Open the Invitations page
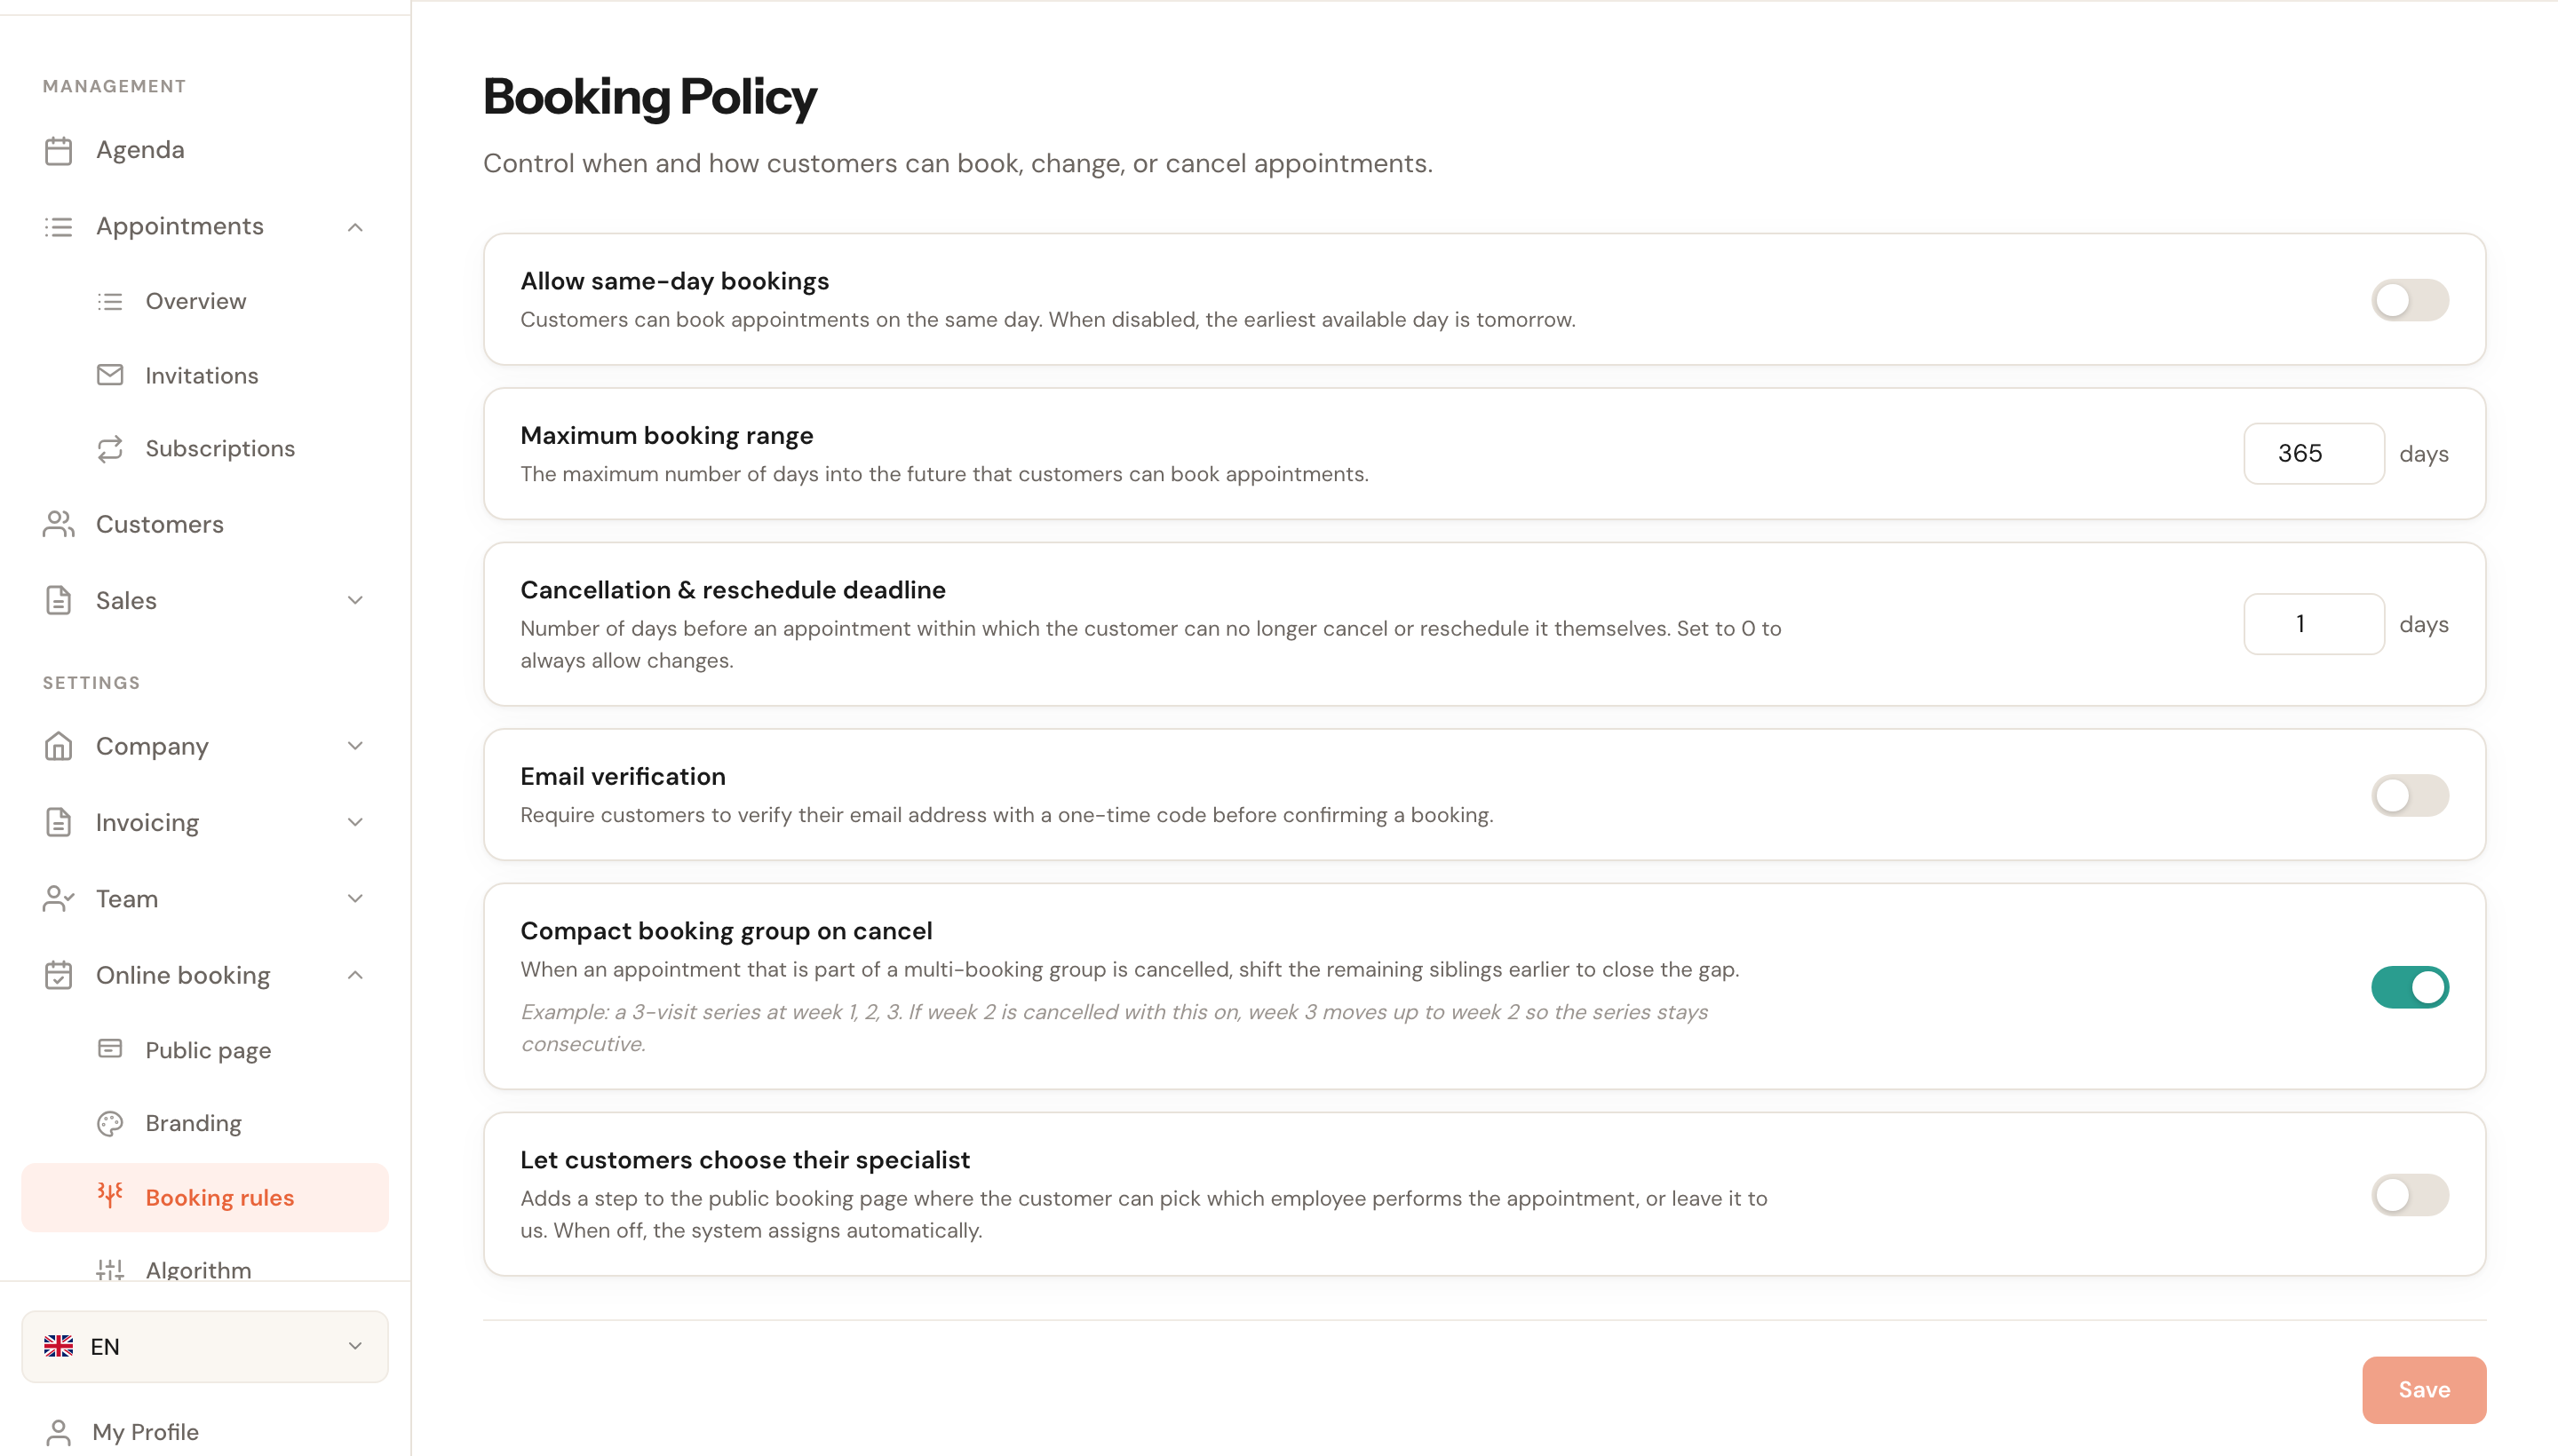The height and width of the screenshot is (1456, 2558). tap(205, 375)
